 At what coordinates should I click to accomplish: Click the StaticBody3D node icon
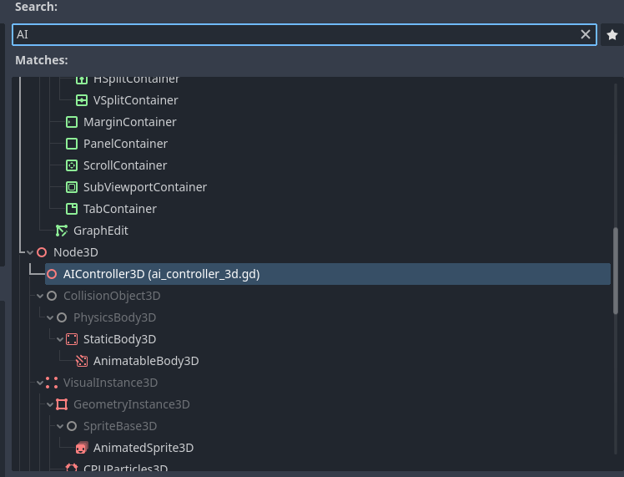(72, 339)
